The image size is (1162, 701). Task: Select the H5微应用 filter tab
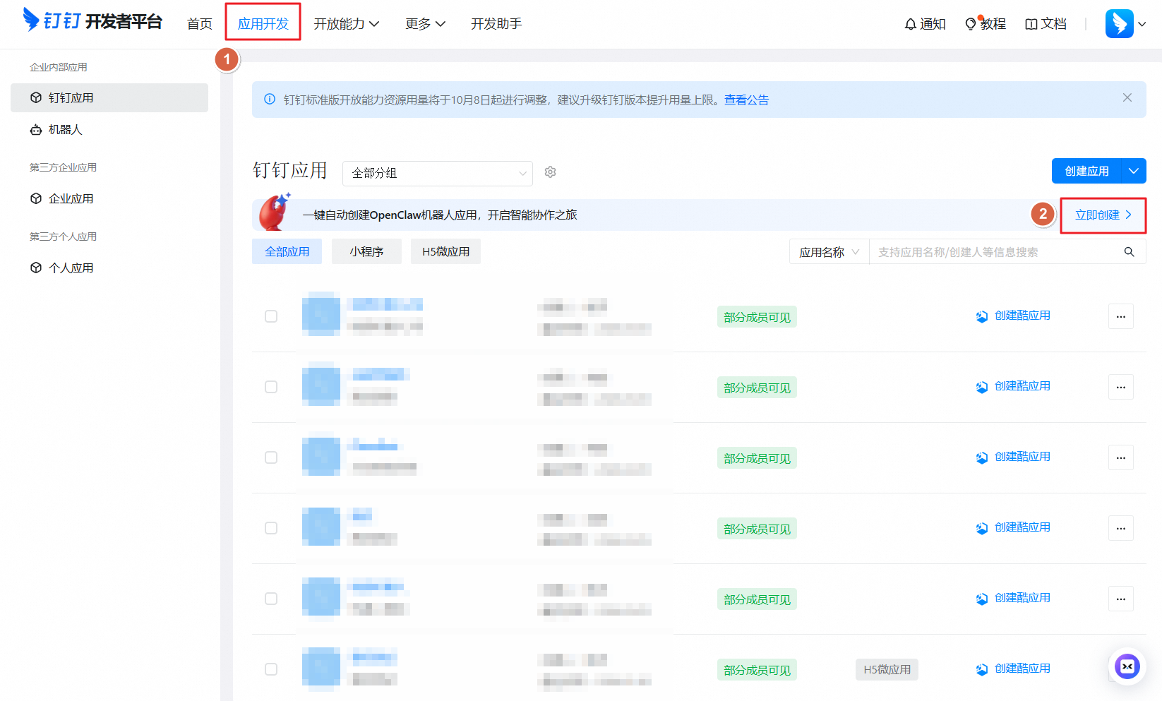[x=445, y=251]
